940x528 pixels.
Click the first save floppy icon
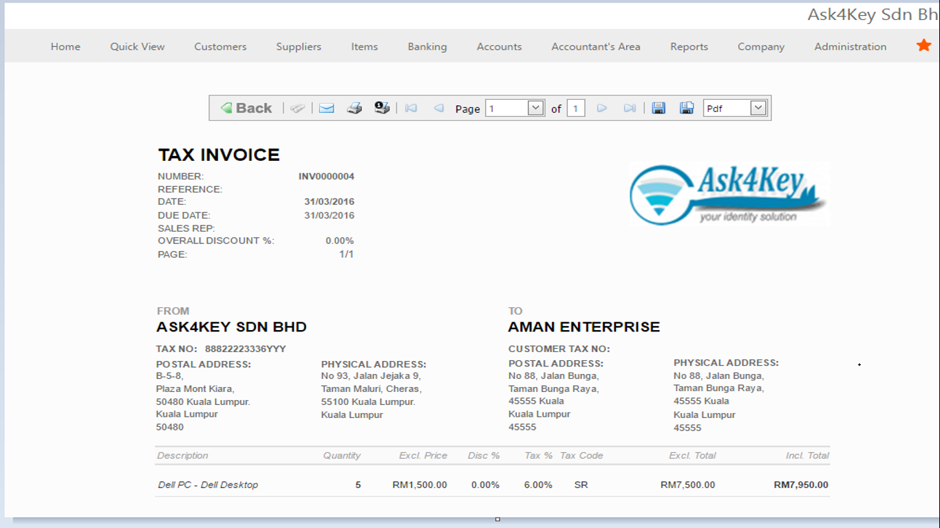click(659, 108)
